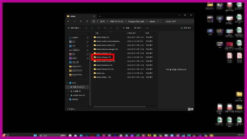The height and width of the screenshot is (139, 247).
Task: Click the PC icon in address bar
Action: (94, 22)
